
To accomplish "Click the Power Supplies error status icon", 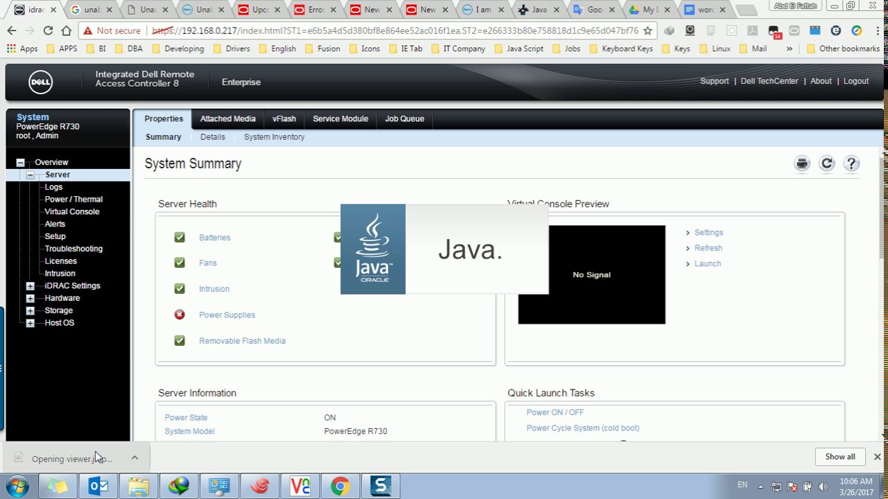I will 180,315.
